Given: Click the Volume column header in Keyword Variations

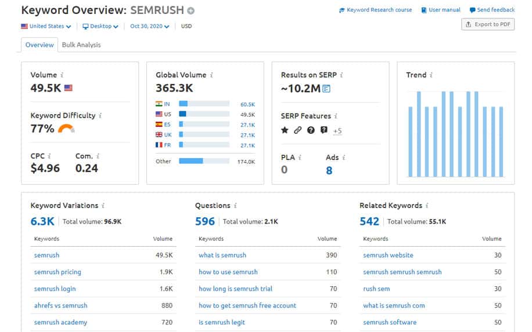Looking at the screenshot, I should coord(163,239).
